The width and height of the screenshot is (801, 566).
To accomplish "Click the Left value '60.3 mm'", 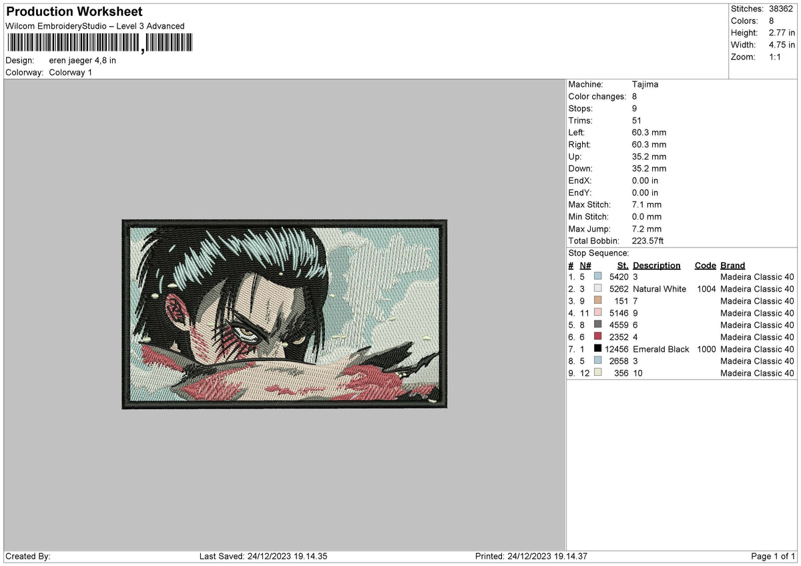I will [649, 132].
